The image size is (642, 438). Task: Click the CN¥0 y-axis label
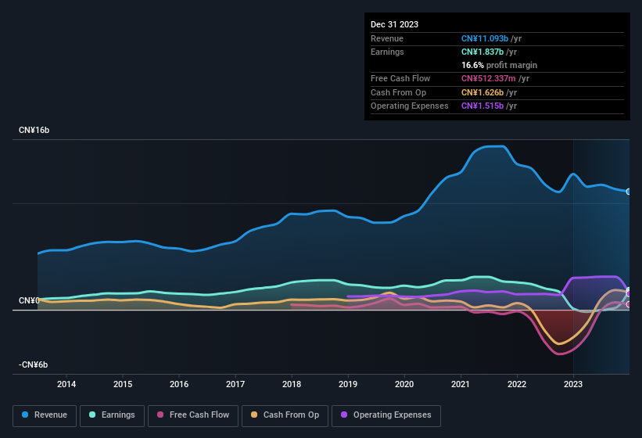tap(29, 301)
